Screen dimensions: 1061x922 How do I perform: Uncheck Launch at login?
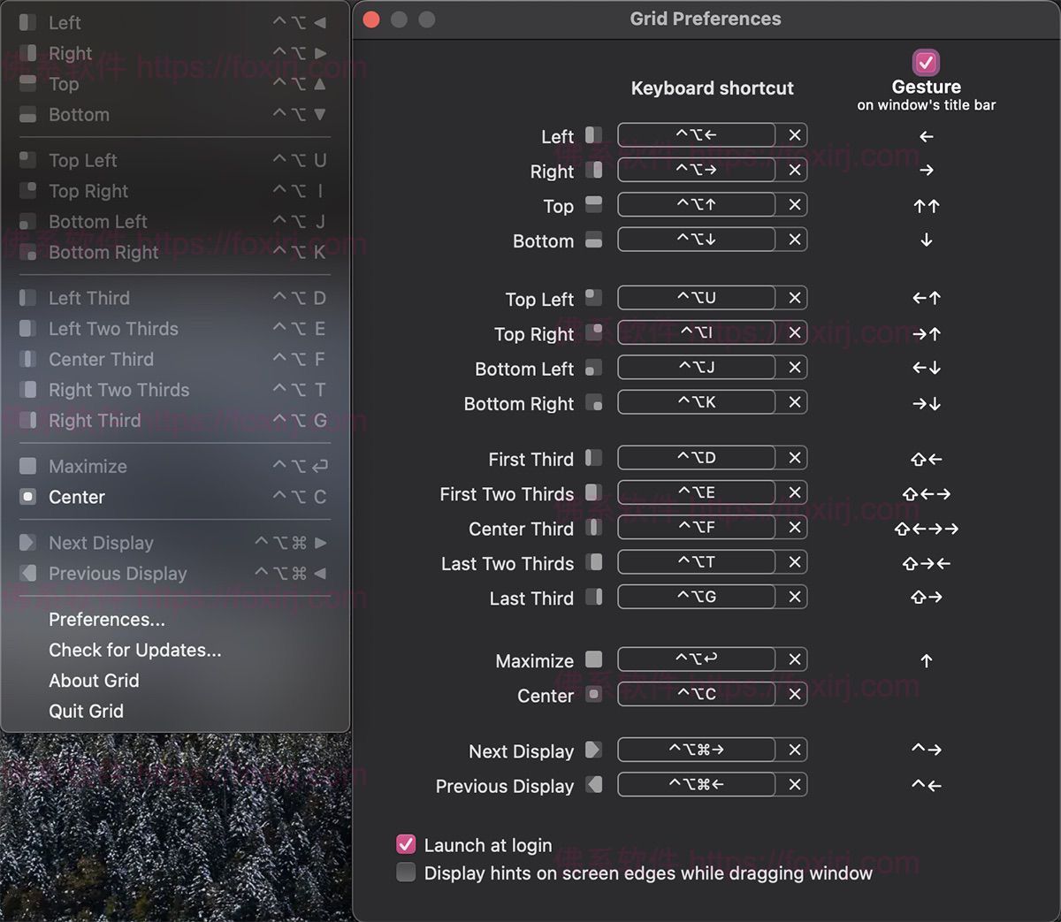[x=406, y=844]
